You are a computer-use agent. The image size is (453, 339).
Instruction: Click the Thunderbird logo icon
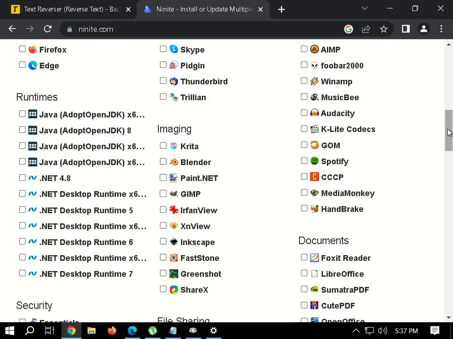coord(173,81)
